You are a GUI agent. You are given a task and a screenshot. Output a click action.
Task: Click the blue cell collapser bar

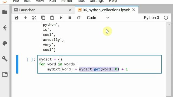tap(17, 64)
